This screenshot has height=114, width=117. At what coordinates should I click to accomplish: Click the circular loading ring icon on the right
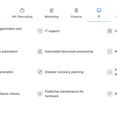(x=110, y=51)
